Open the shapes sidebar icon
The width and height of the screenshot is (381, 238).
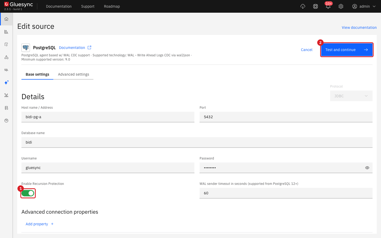point(6,57)
